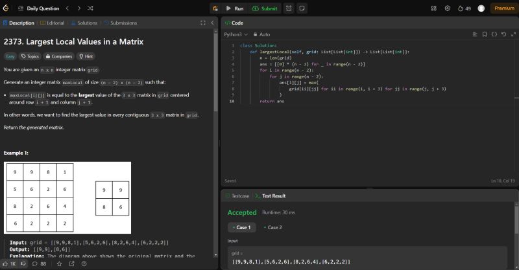Click the format code icon in editor
Viewport: 519px width, 270px height.
point(475,34)
